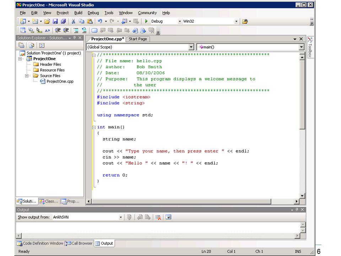Decrease line indent with the outdent icon

[x=58, y=31]
